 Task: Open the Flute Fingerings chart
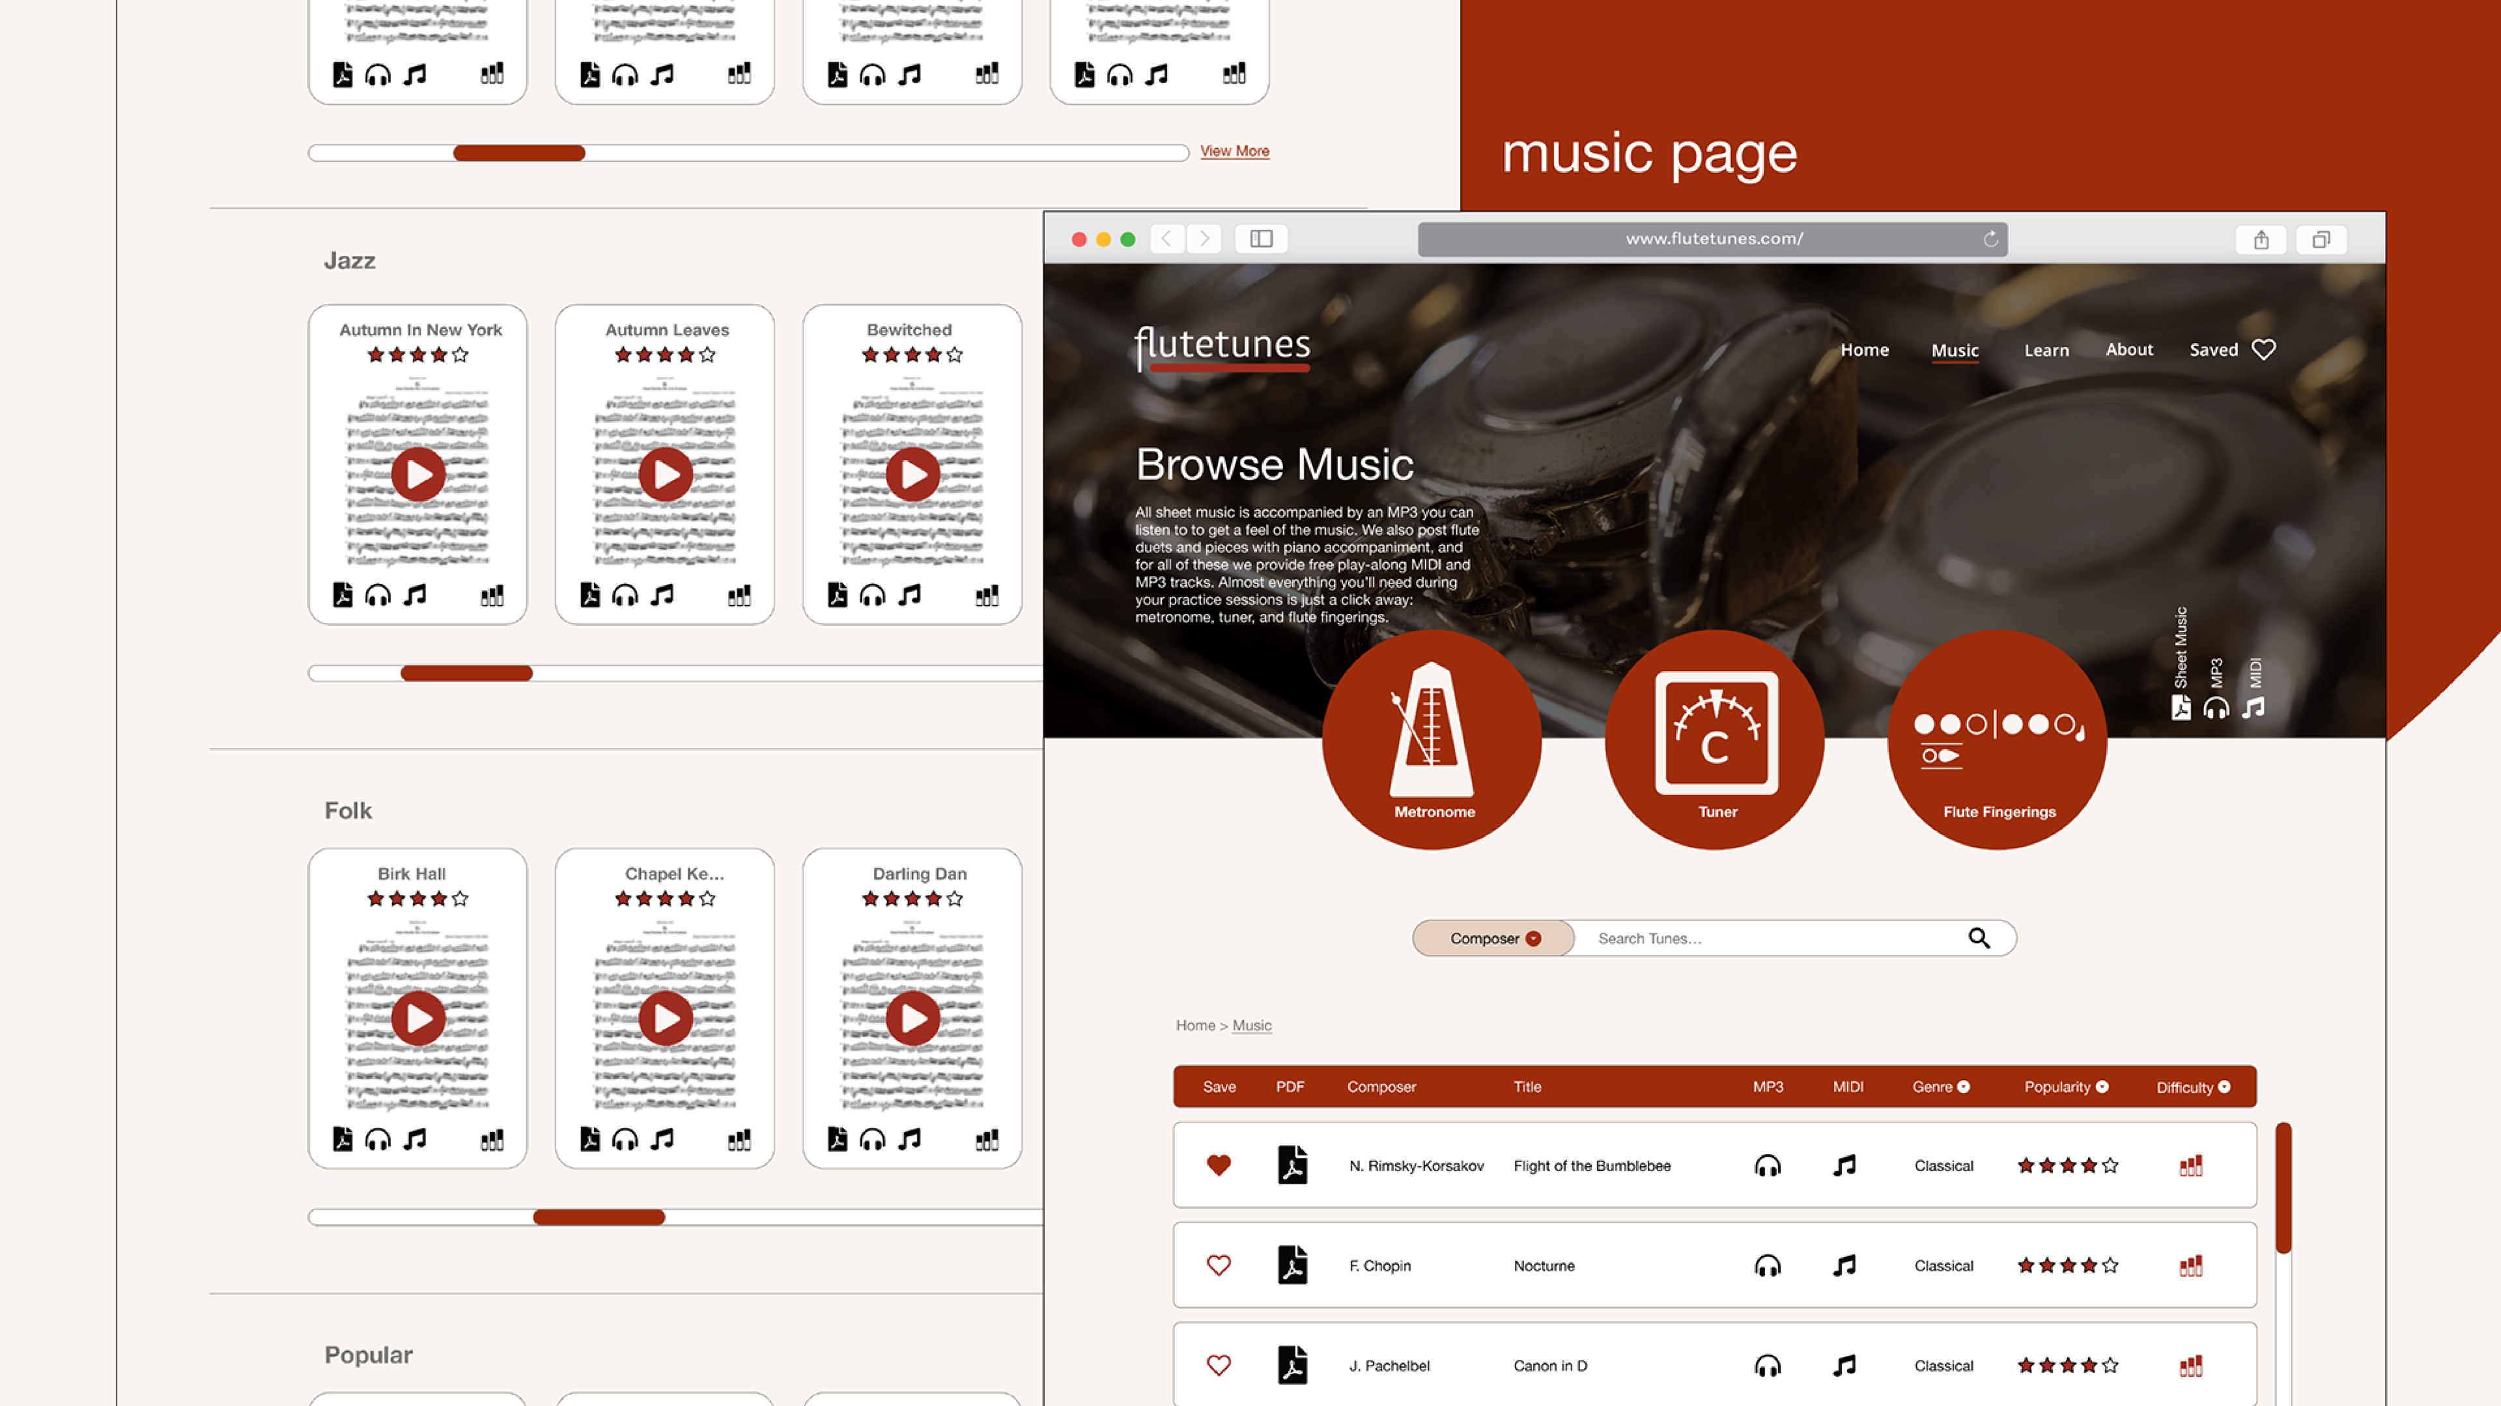tap(1997, 739)
